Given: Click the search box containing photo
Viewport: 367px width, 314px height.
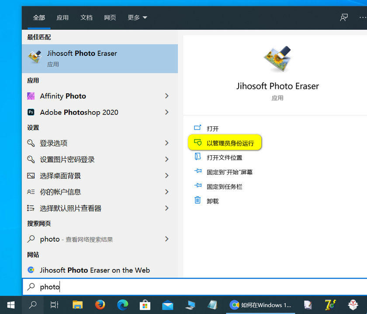Looking at the screenshot, I should coord(195,287).
